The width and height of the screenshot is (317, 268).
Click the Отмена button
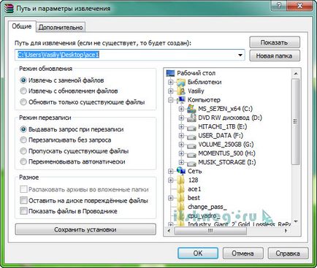click(242, 253)
